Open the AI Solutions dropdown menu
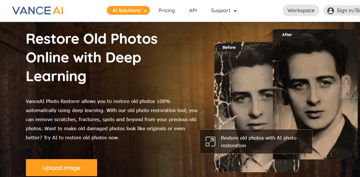The height and width of the screenshot is (177, 360). click(x=128, y=10)
